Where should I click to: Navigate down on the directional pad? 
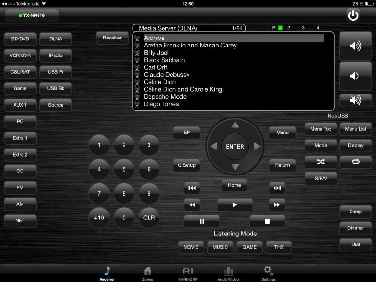(x=235, y=167)
